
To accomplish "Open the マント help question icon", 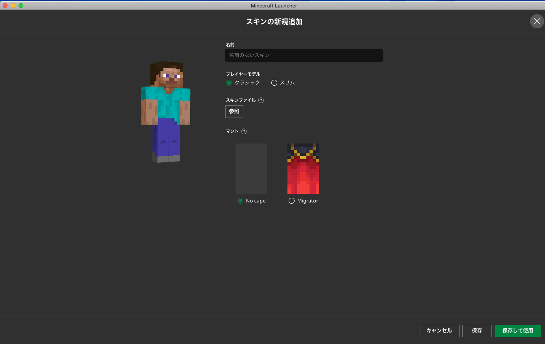I will [x=244, y=131].
